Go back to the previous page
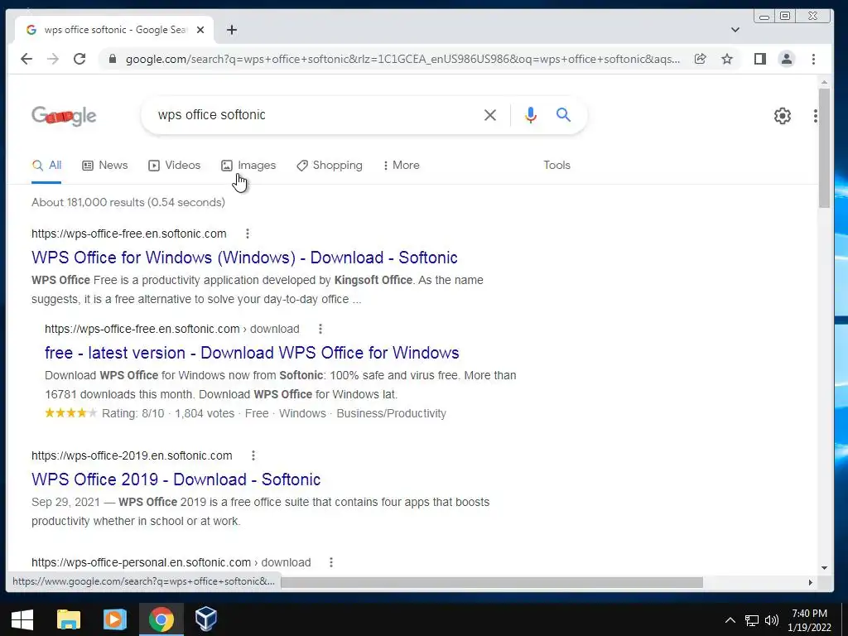This screenshot has height=636, width=848. [26, 59]
